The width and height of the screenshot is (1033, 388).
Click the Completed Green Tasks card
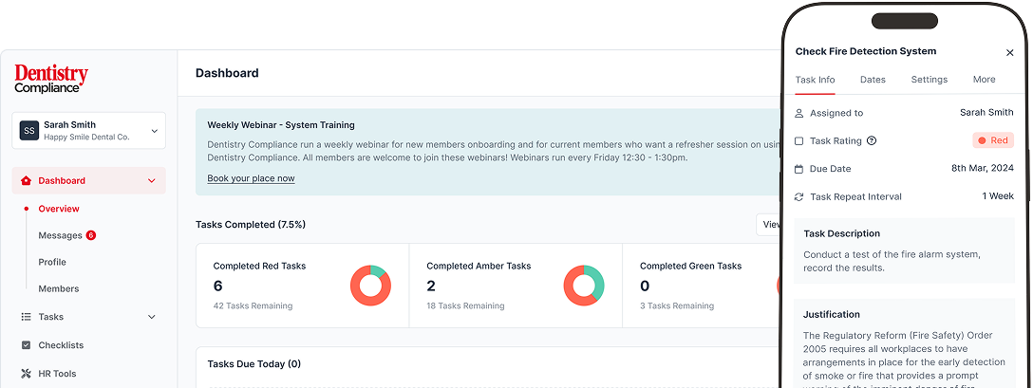tap(702, 286)
